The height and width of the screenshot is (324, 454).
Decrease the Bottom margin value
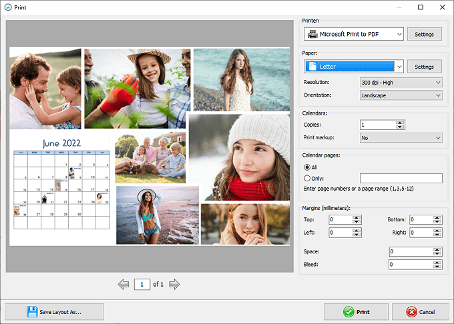pyautogui.click(x=437, y=222)
